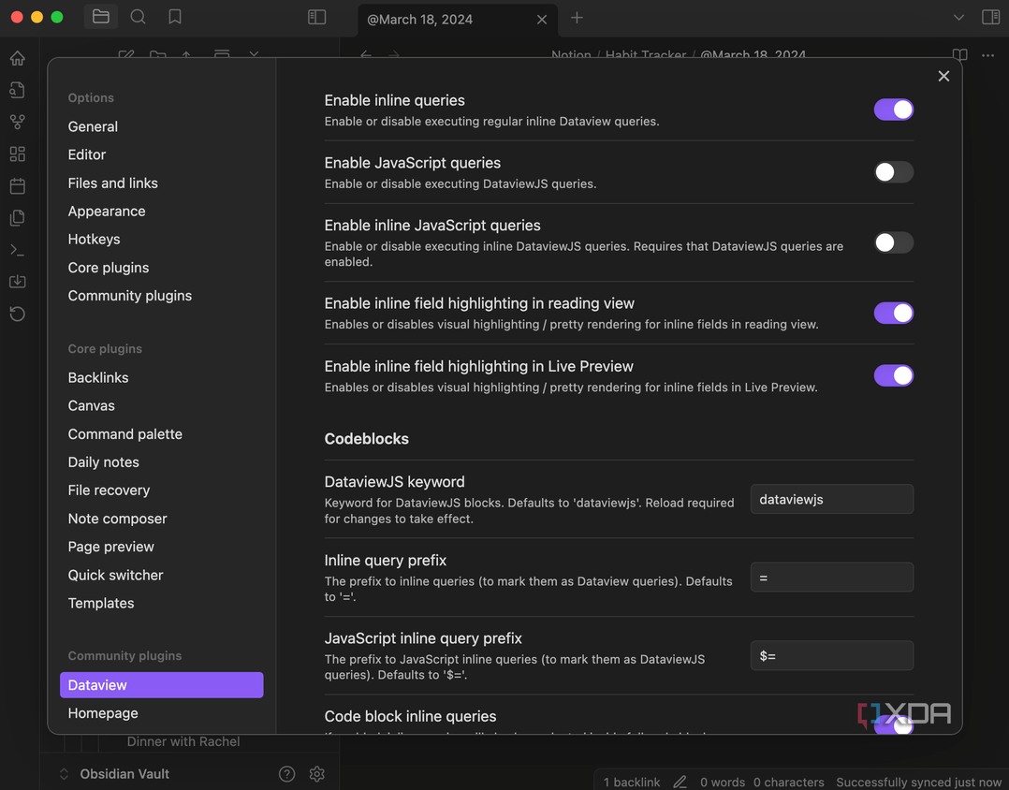The image size is (1009, 790).
Task: Toggle inline field highlighting in Live Preview
Action: 893,375
